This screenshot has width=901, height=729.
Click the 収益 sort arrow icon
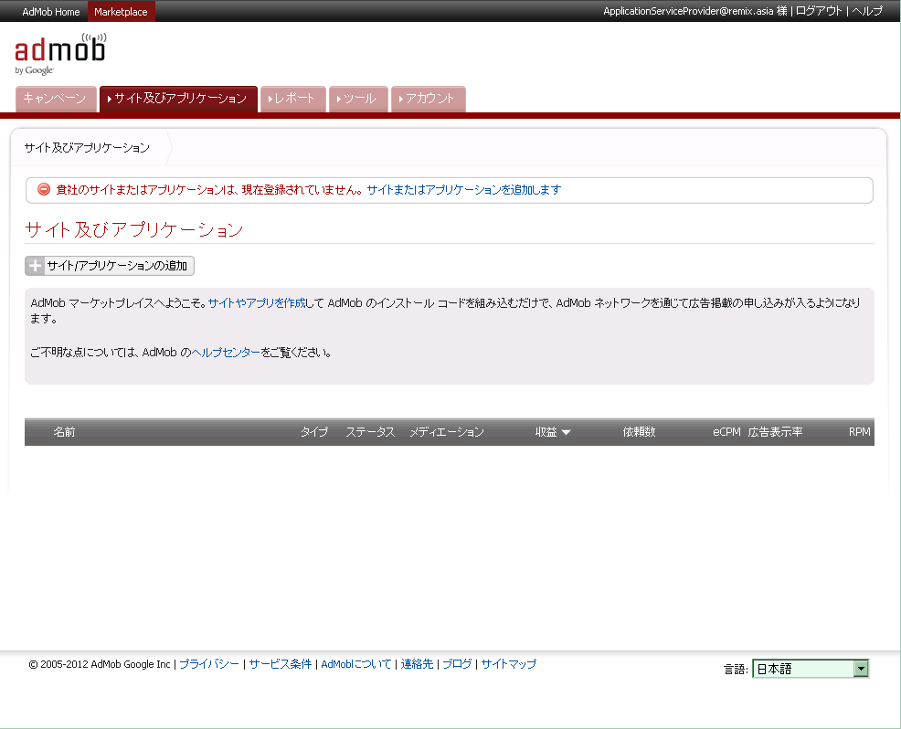pos(566,433)
